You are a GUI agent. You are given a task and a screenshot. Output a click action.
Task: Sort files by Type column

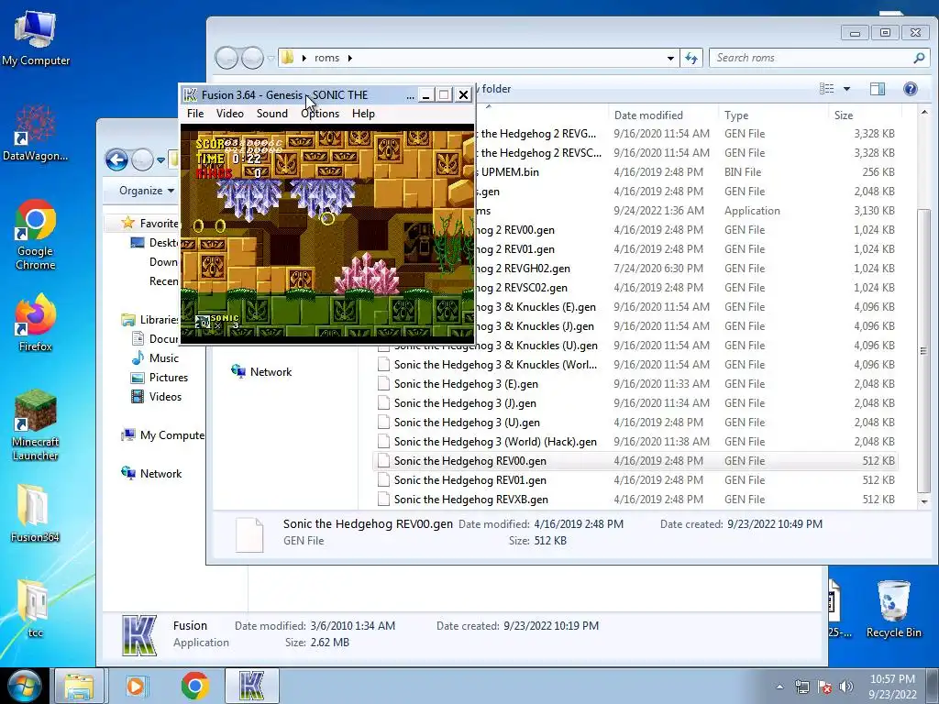coord(773,115)
